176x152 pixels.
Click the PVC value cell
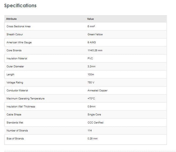[90, 59]
